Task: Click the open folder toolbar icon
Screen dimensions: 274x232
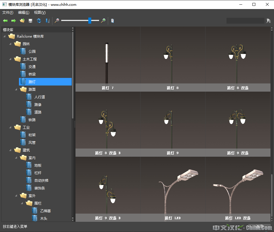Action: 22,21
